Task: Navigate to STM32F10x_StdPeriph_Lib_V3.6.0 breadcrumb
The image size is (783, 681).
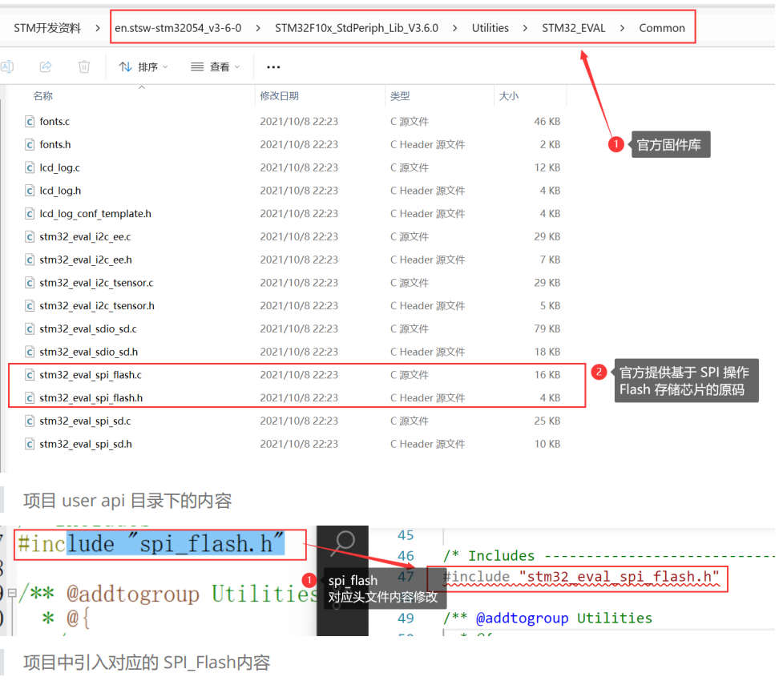Action: tap(357, 28)
